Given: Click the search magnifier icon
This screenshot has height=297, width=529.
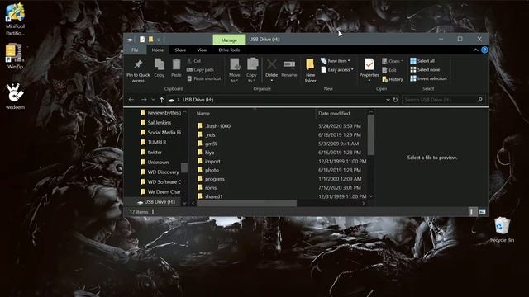Looking at the screenshot, I should pos(479,100).
